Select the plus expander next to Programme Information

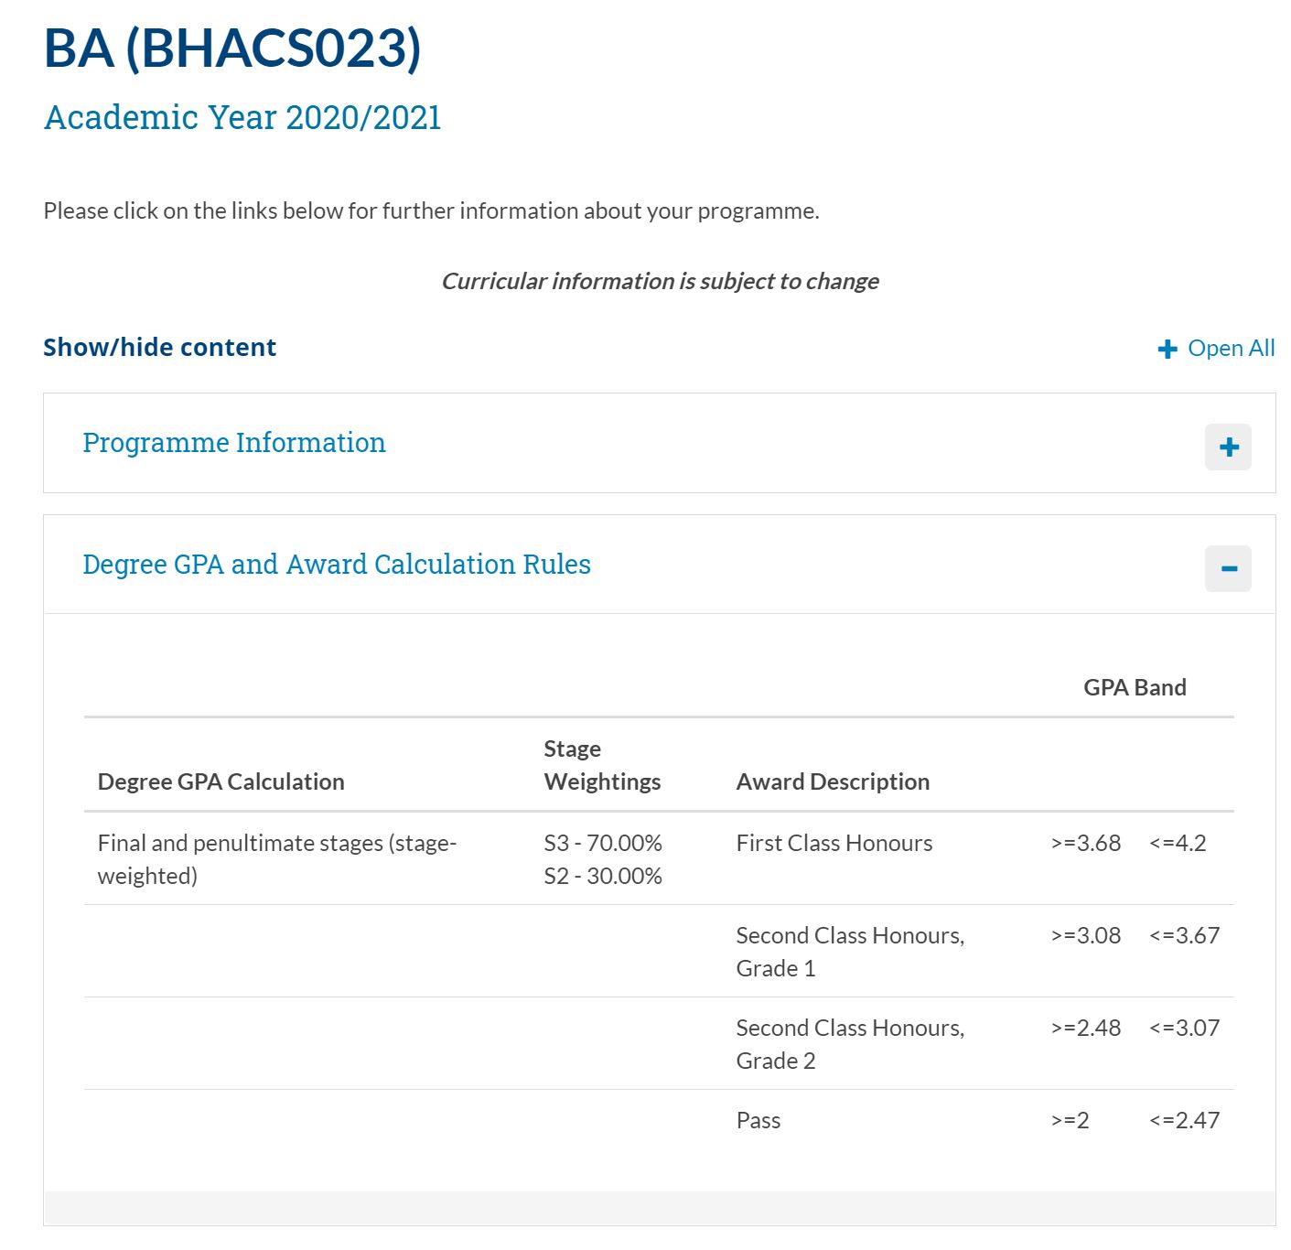coord(1228,447)
